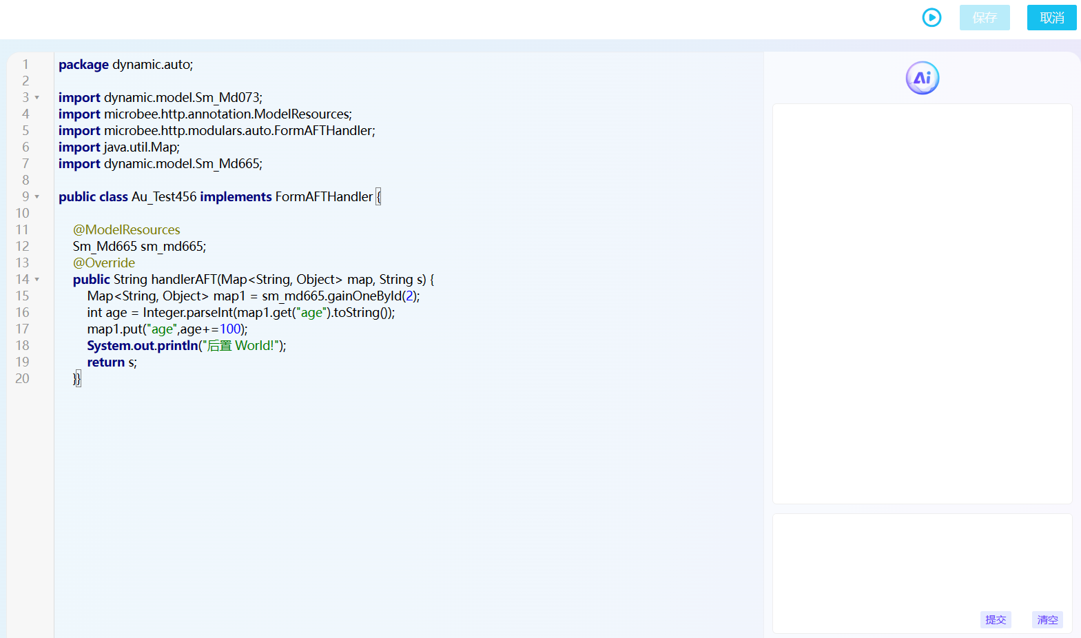Click the package dynamic.auto declaration line

tap(125, 65)
